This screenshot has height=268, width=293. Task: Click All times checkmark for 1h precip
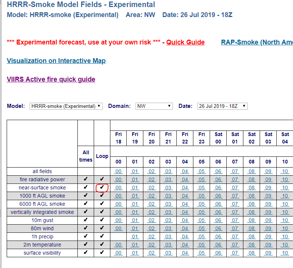click(x=86, y=236)
